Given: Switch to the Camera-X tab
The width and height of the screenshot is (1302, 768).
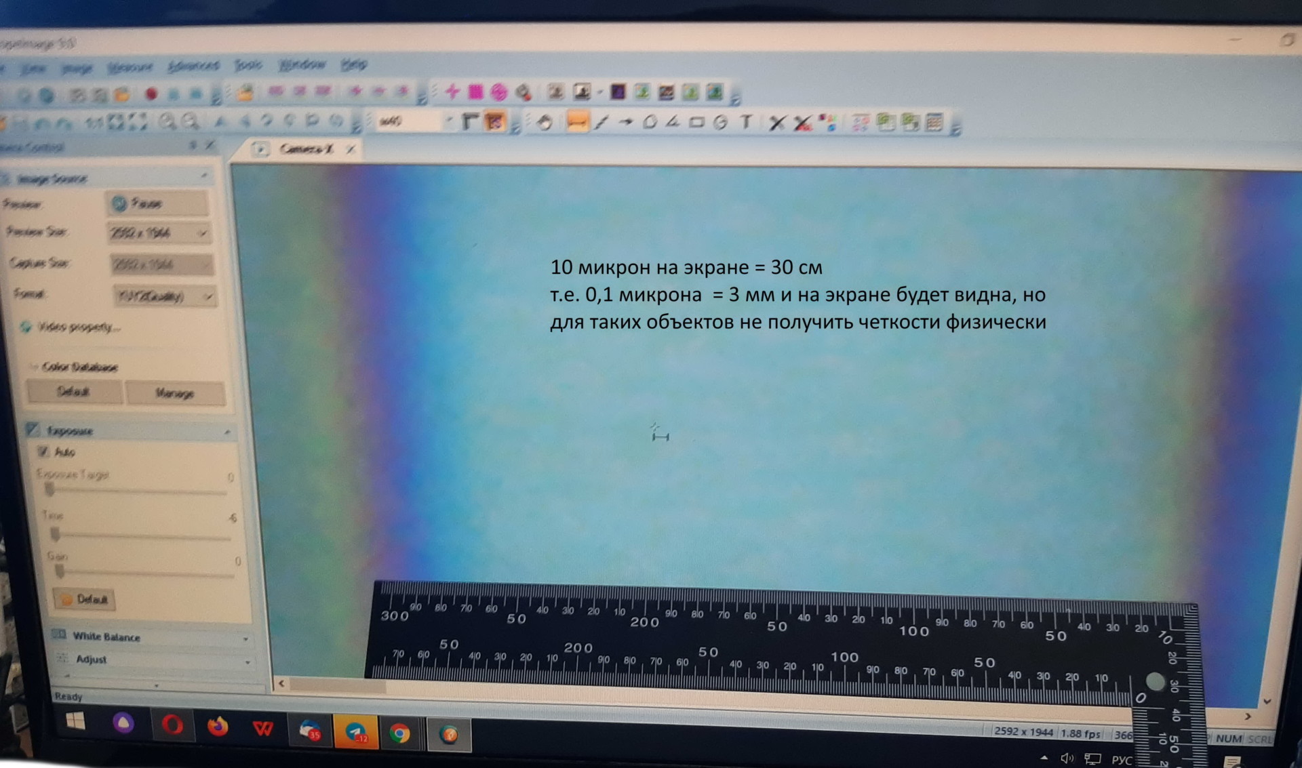Looking at the screenshot, I should point(306,149).
